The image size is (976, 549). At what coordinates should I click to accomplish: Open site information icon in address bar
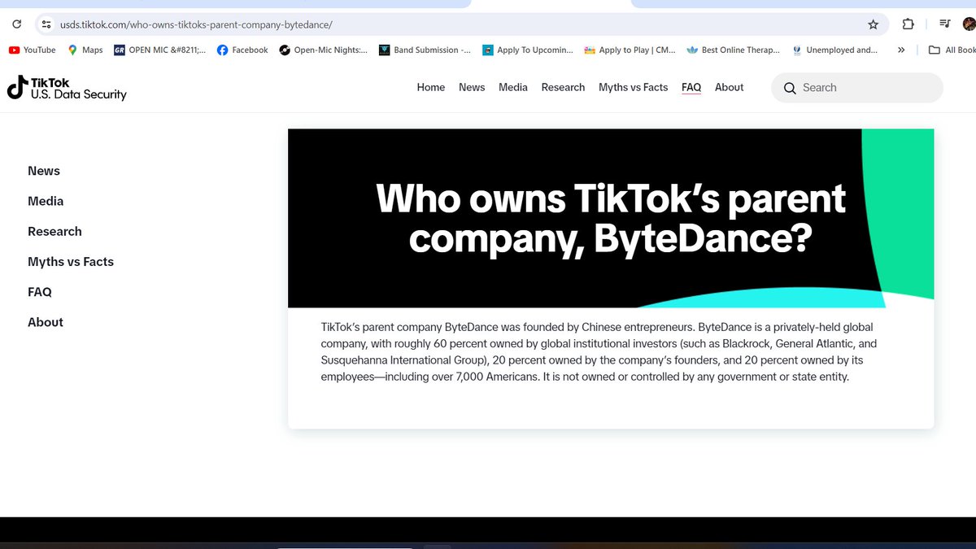(x=46, y=24)
